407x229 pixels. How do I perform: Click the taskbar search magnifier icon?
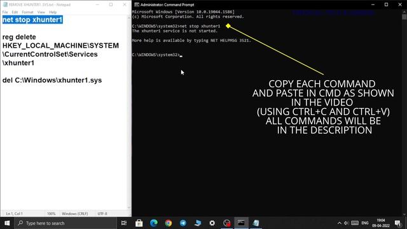click(x=20, y=223)
